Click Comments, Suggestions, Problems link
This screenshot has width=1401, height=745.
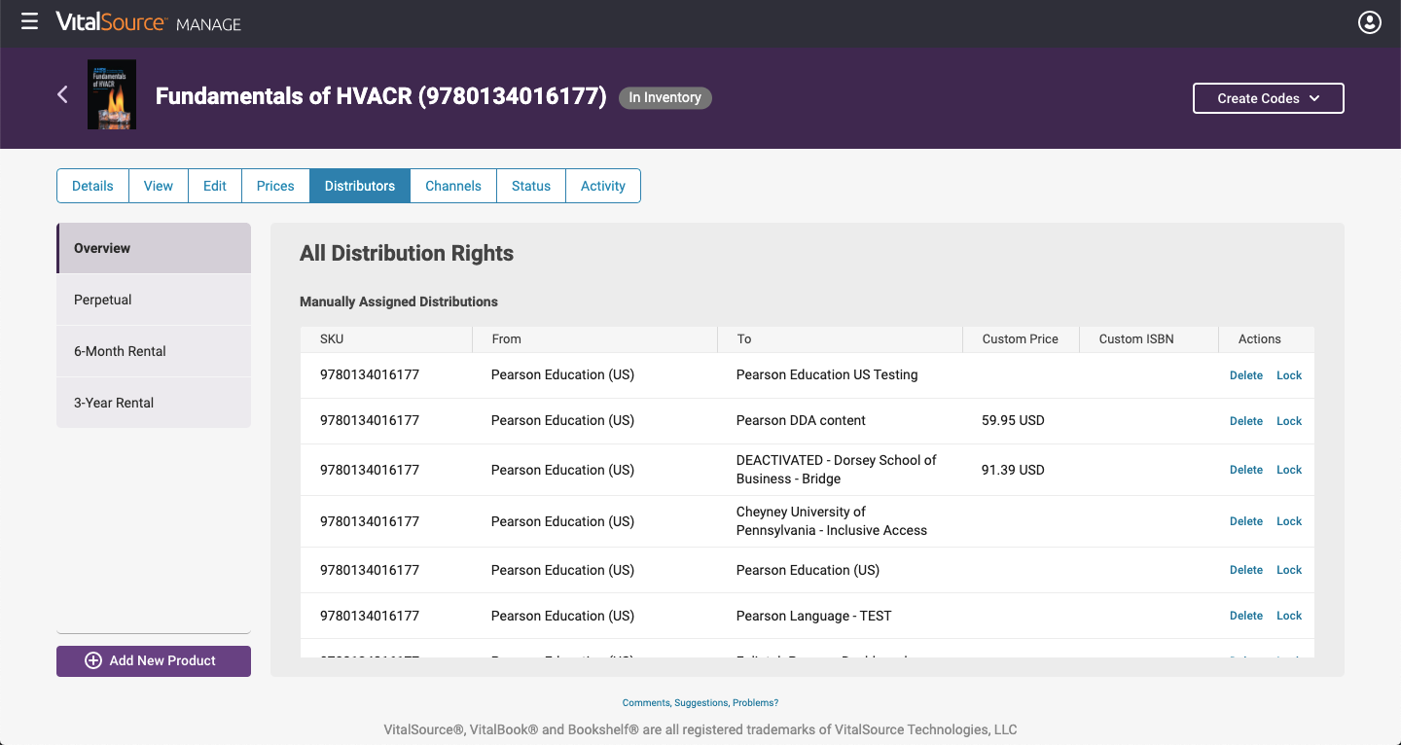(x=700, y=702)
